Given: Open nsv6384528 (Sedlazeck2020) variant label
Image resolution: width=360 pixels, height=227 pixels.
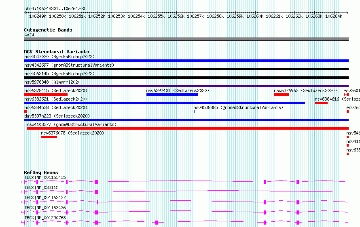Looking at the screenshot, I should (56, 107).
